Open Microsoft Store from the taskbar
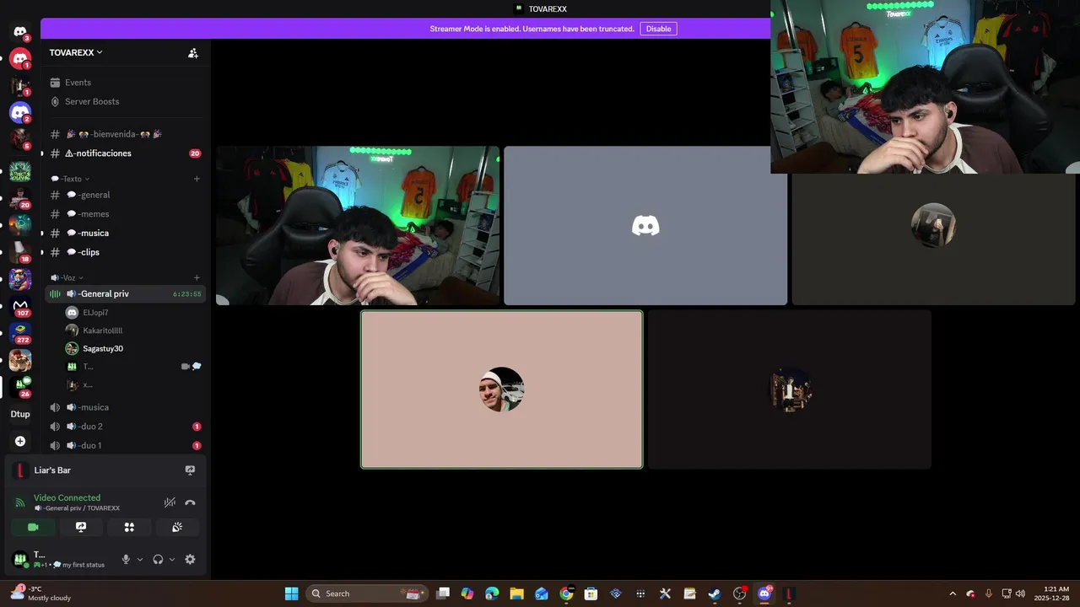 point(591,594)
